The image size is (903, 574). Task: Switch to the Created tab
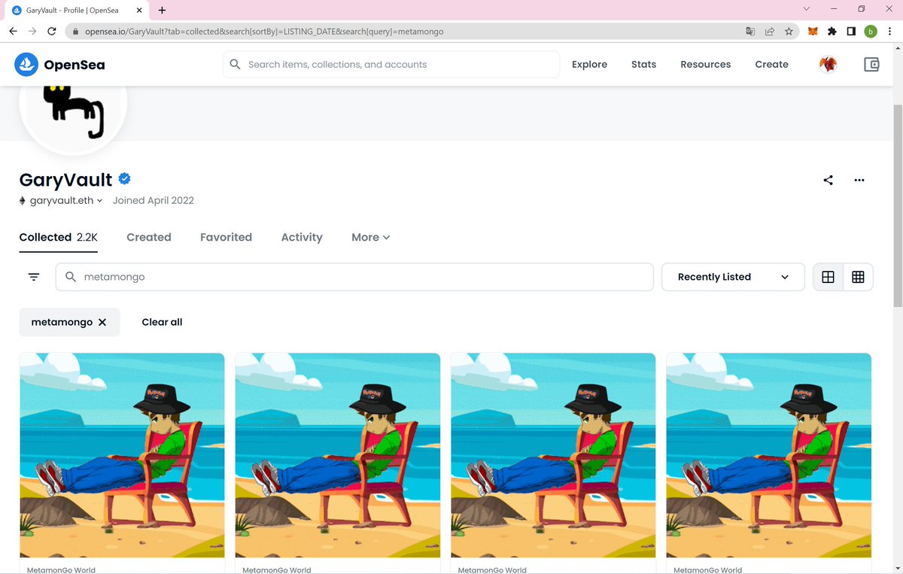click(149, 237)
